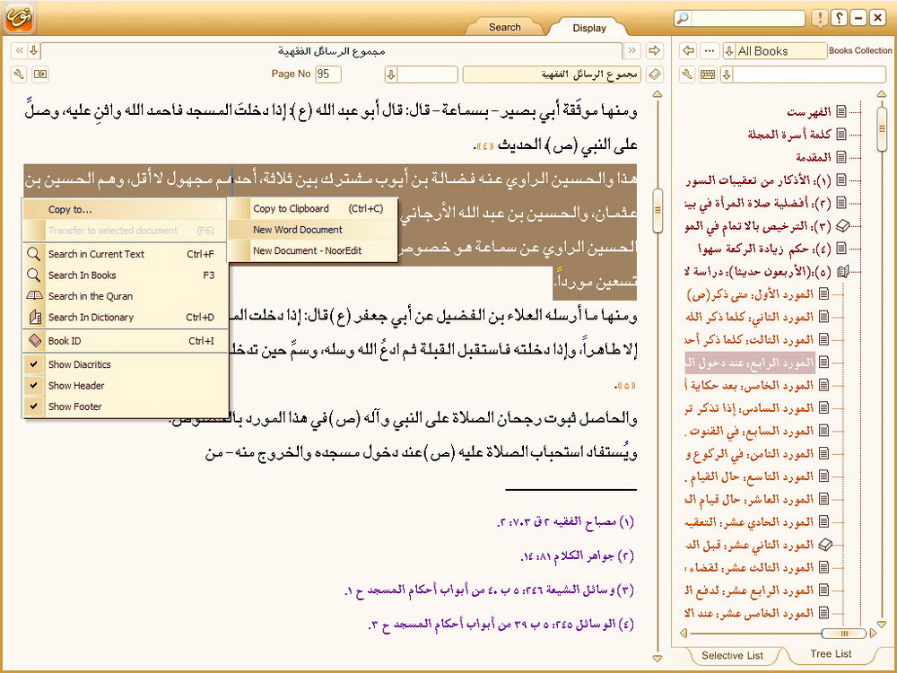Click the Noor application logo icon
The height and width of the screenshot is (673, 897).
(20, 18)
